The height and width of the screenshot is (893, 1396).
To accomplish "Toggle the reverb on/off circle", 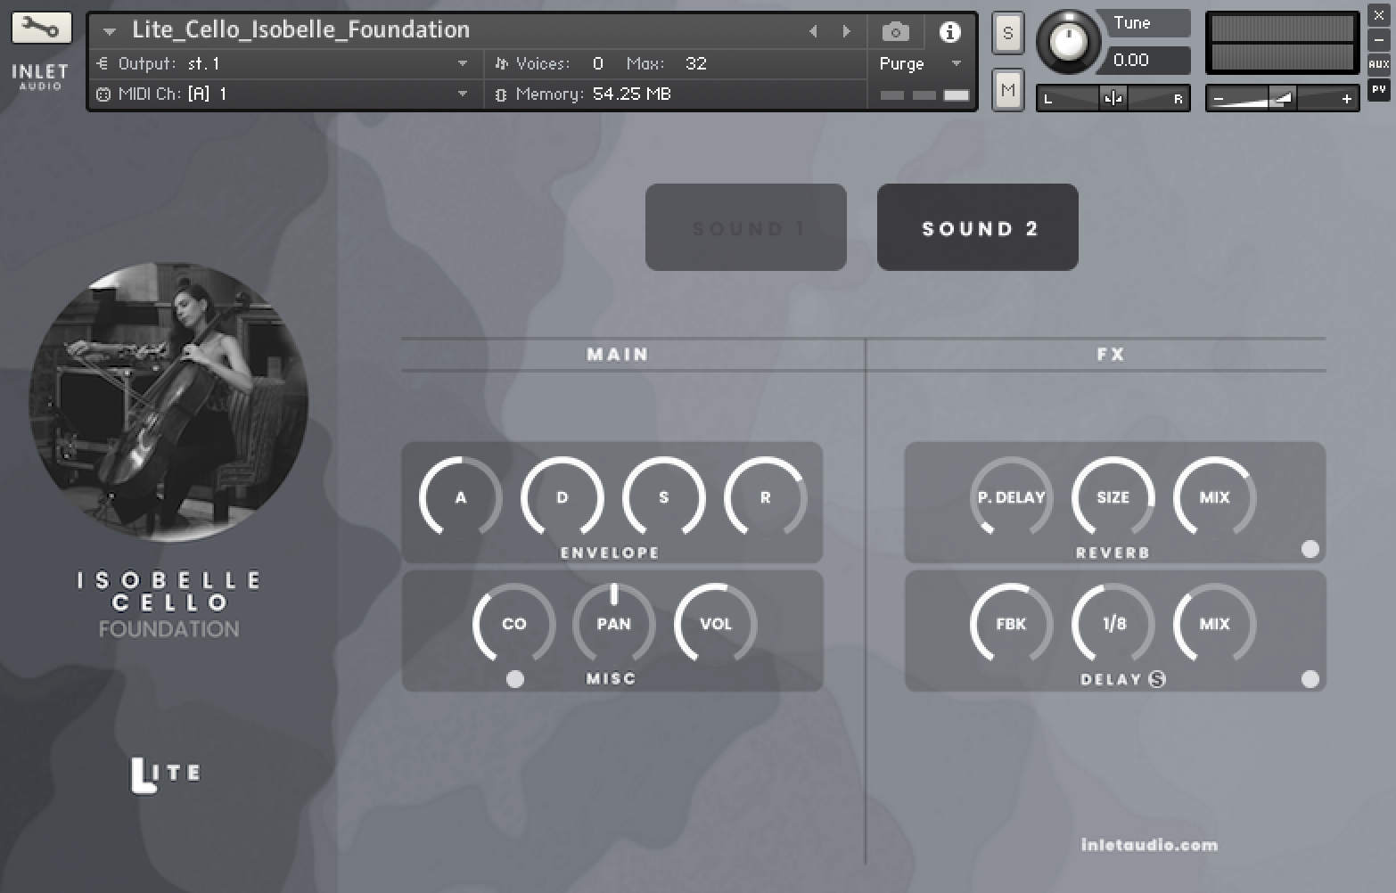I will click(x=1310, y=550).
